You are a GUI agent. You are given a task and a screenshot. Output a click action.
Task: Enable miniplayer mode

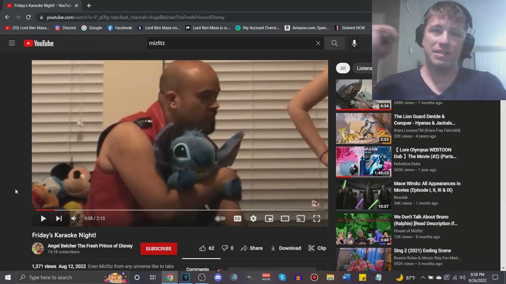(269, 218)
